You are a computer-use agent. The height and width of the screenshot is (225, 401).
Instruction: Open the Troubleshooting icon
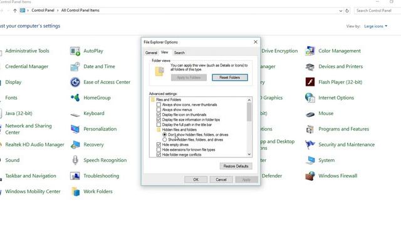[75, 176]
